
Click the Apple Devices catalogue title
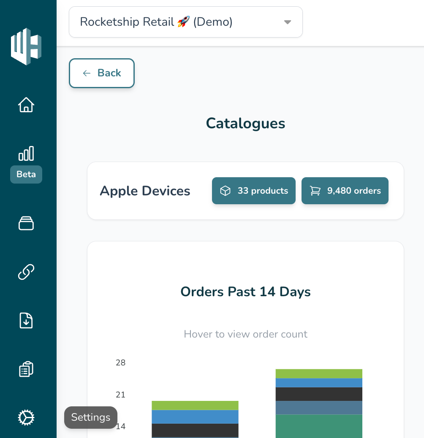click(x=145, y=191)
